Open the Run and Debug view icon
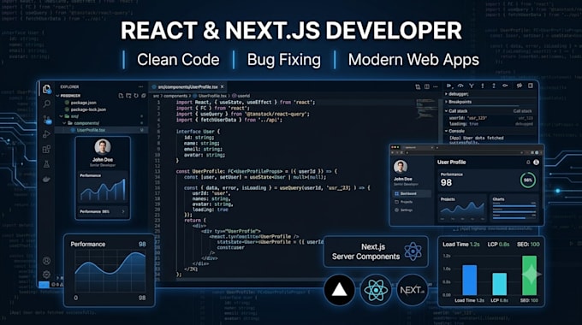 (x=46, y=134)
